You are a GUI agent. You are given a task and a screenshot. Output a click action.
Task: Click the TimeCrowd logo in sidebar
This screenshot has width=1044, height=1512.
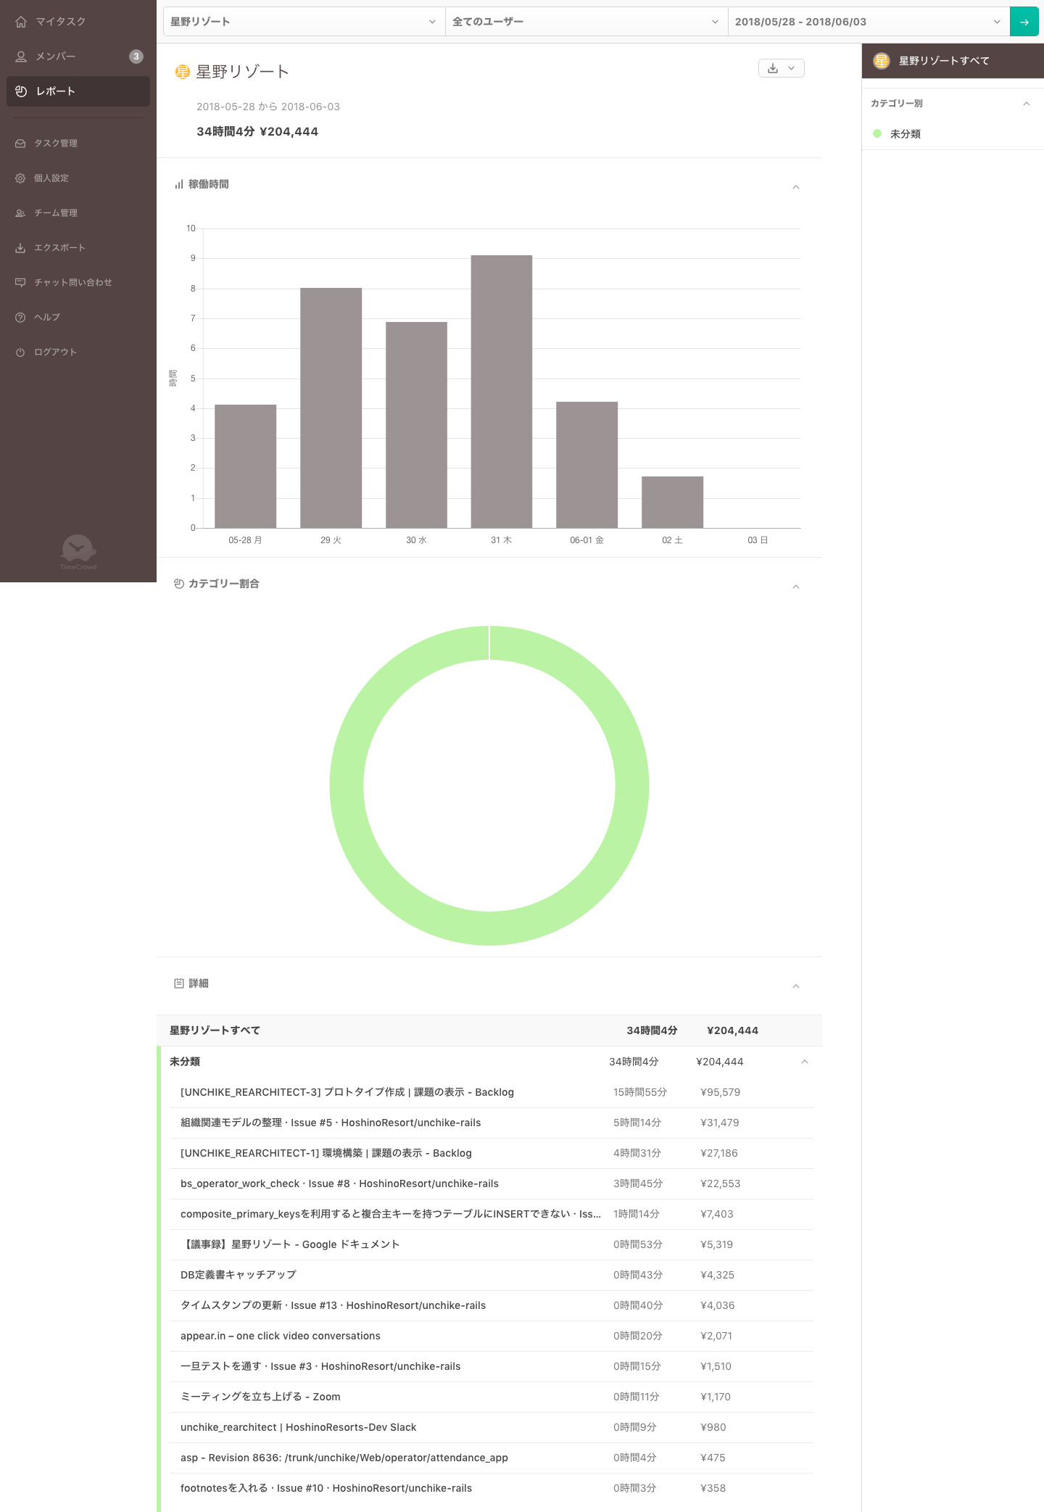(78, 553)
